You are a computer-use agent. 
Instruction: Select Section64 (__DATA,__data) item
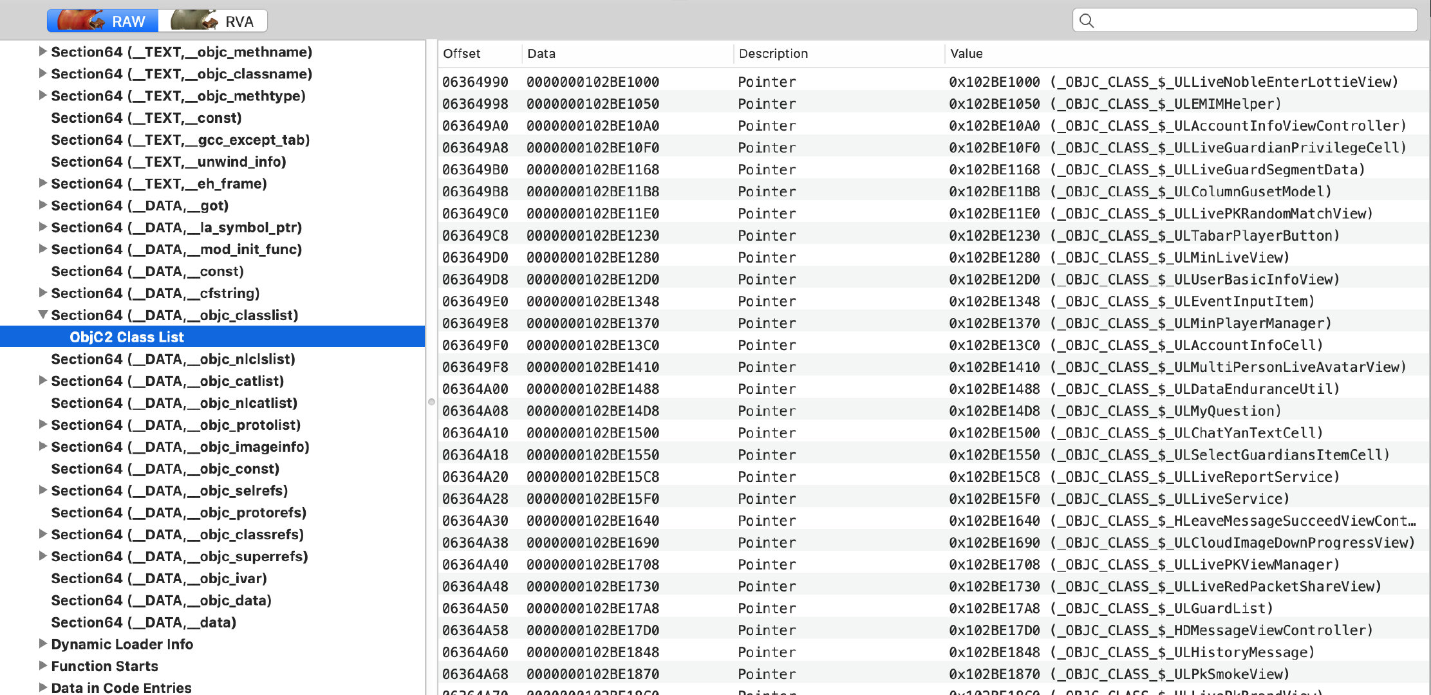pos(144,622)
